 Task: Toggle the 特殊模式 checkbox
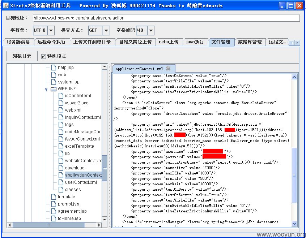pos(43,56)
